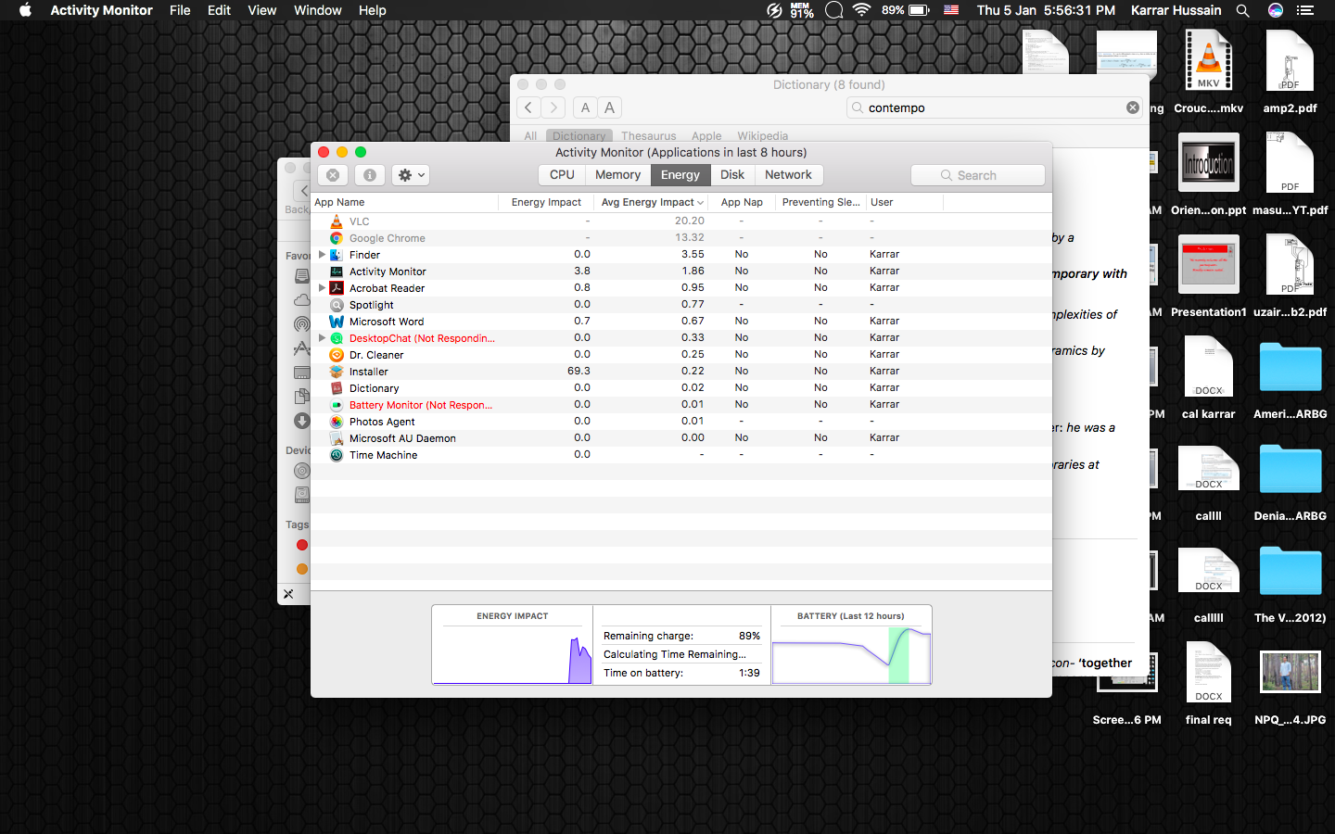Select the Energy tab

pos(680,174)
